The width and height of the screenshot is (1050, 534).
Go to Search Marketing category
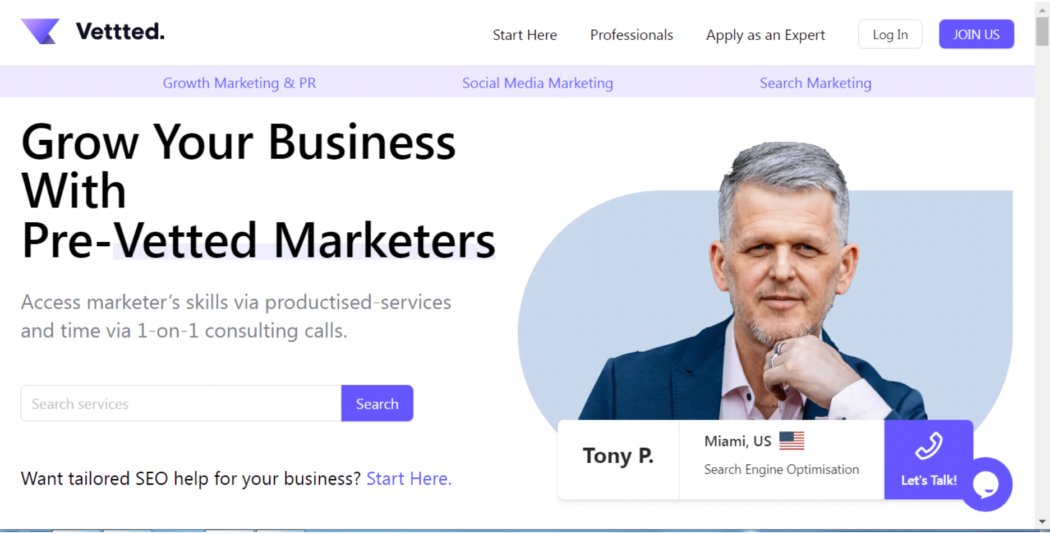[x=815, y=83]
